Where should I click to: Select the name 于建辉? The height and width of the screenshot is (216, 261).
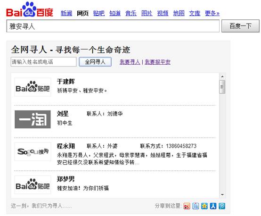point(66,82)
